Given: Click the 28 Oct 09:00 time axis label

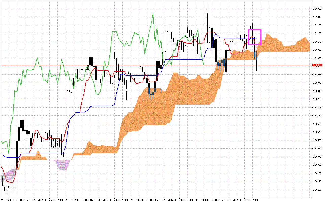Looking at the screenshot, I should (x=105, y=200).
